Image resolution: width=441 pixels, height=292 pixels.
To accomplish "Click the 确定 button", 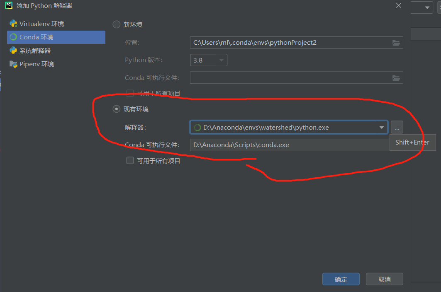I will 341,279.
